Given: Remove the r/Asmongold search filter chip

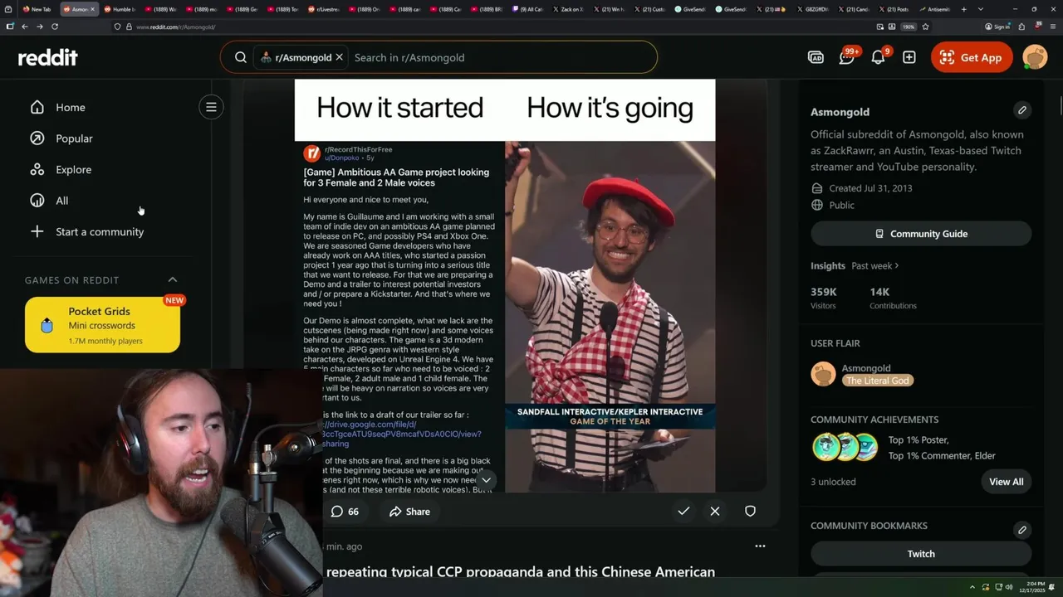Looking at the screenshot, I should tap(339, 57).
